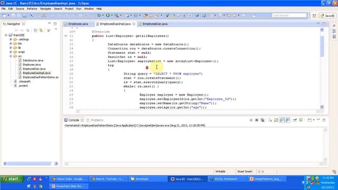Image resolution: width=338 pixels, height=190 pixels.
Task: Click the green Run button
Action: (x=108, y=15)
